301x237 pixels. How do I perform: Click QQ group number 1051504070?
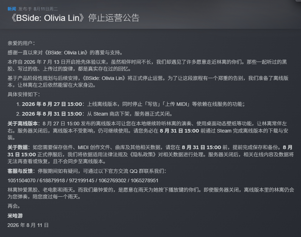(22, 180)
